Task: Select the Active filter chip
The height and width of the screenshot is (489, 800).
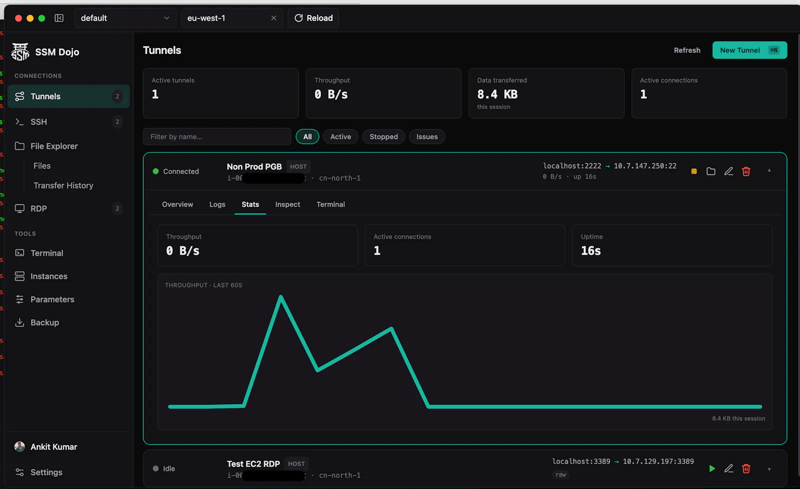Action: tap(340, 137)
